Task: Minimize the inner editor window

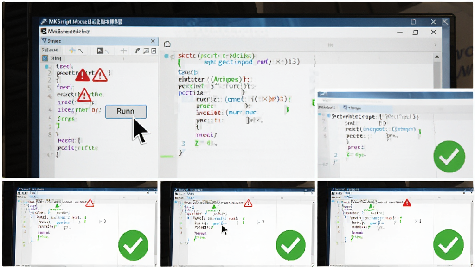Action: (x=399, y=32)
